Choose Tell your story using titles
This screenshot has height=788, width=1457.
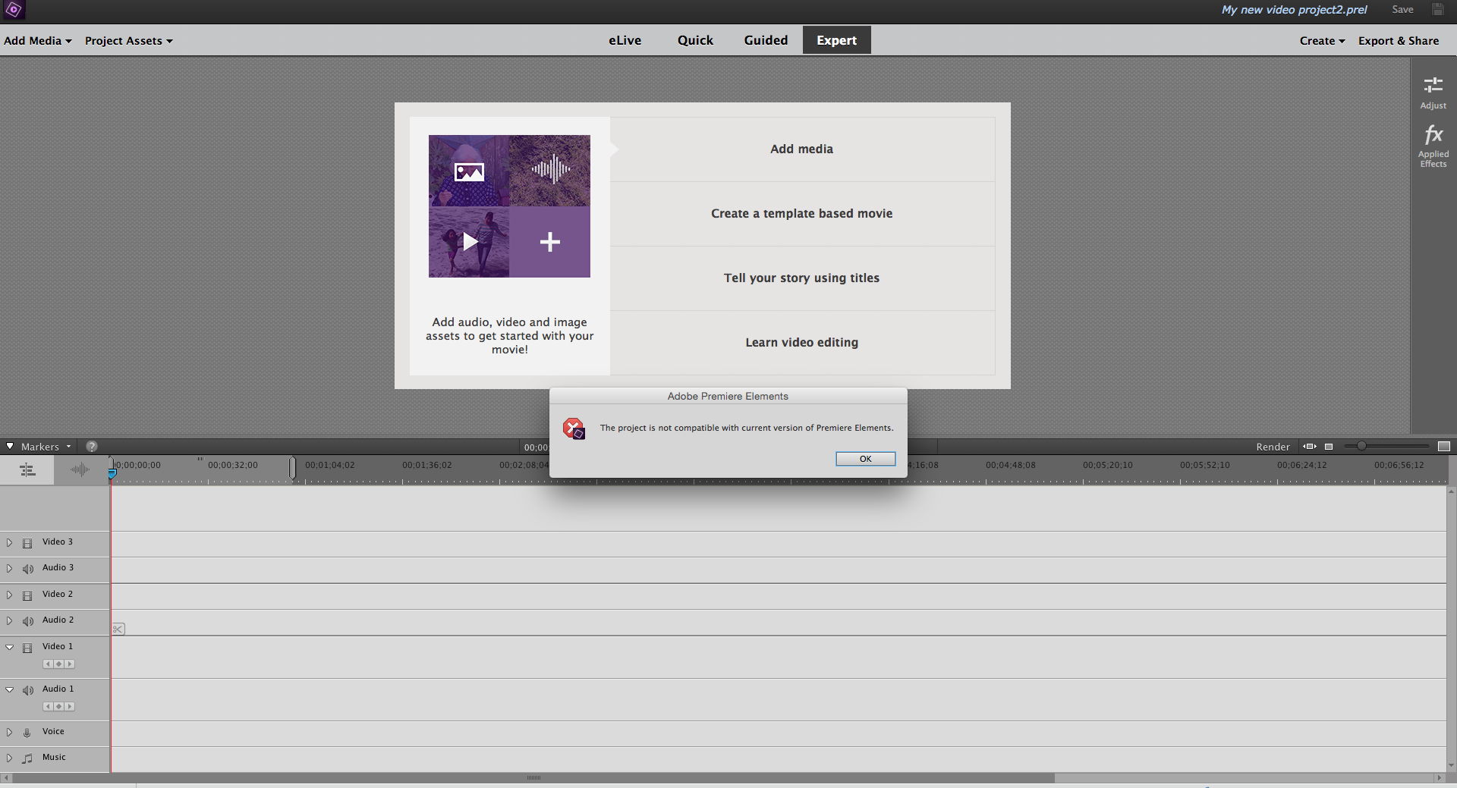[802, 278]
